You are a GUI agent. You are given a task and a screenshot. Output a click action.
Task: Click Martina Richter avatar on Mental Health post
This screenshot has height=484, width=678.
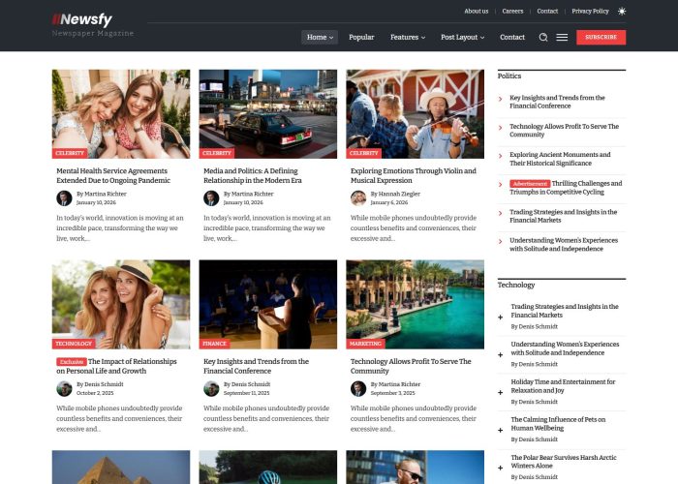pyautogui.click(x=64, y=198)
